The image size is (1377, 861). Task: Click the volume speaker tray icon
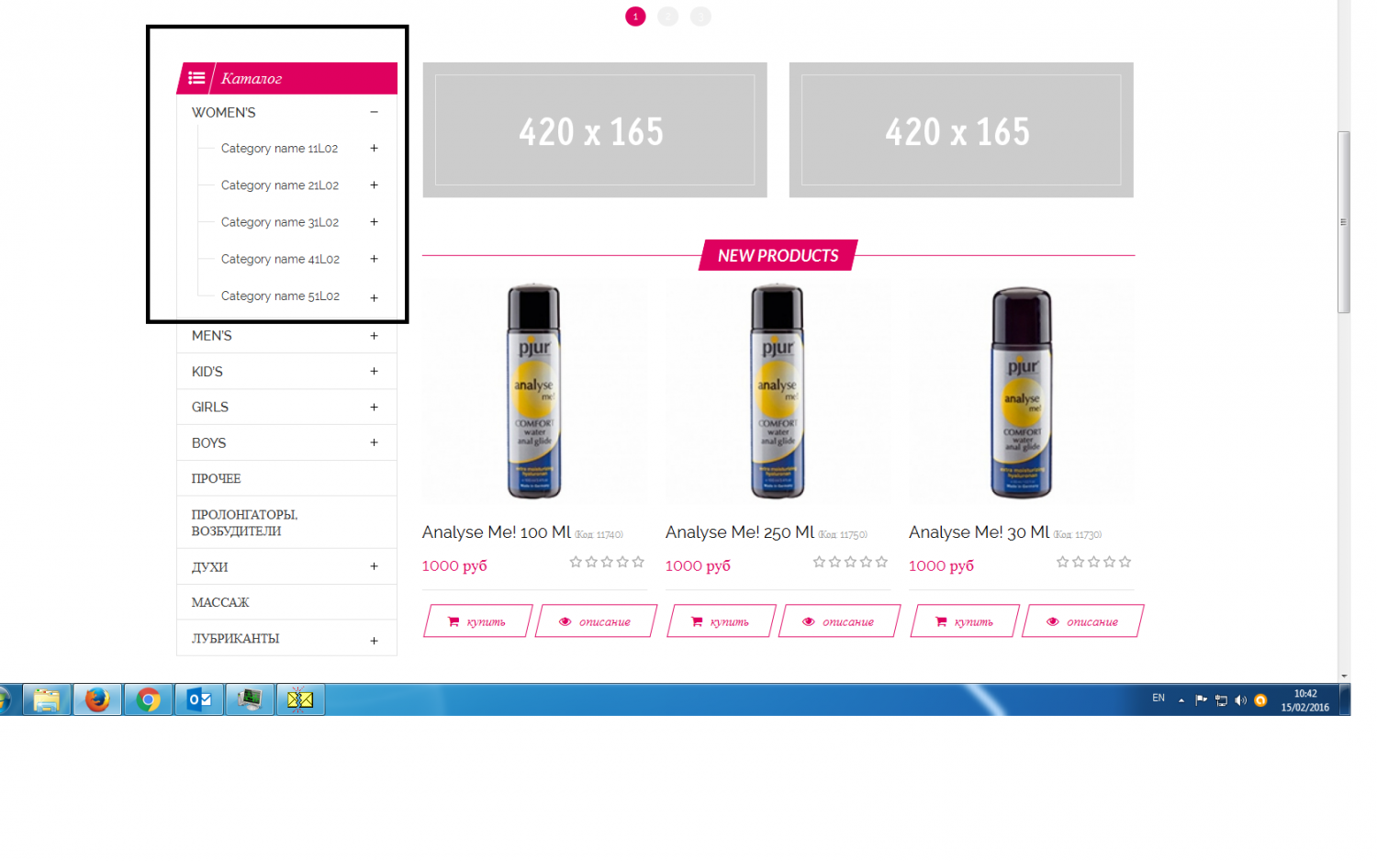coord(1240,700)
